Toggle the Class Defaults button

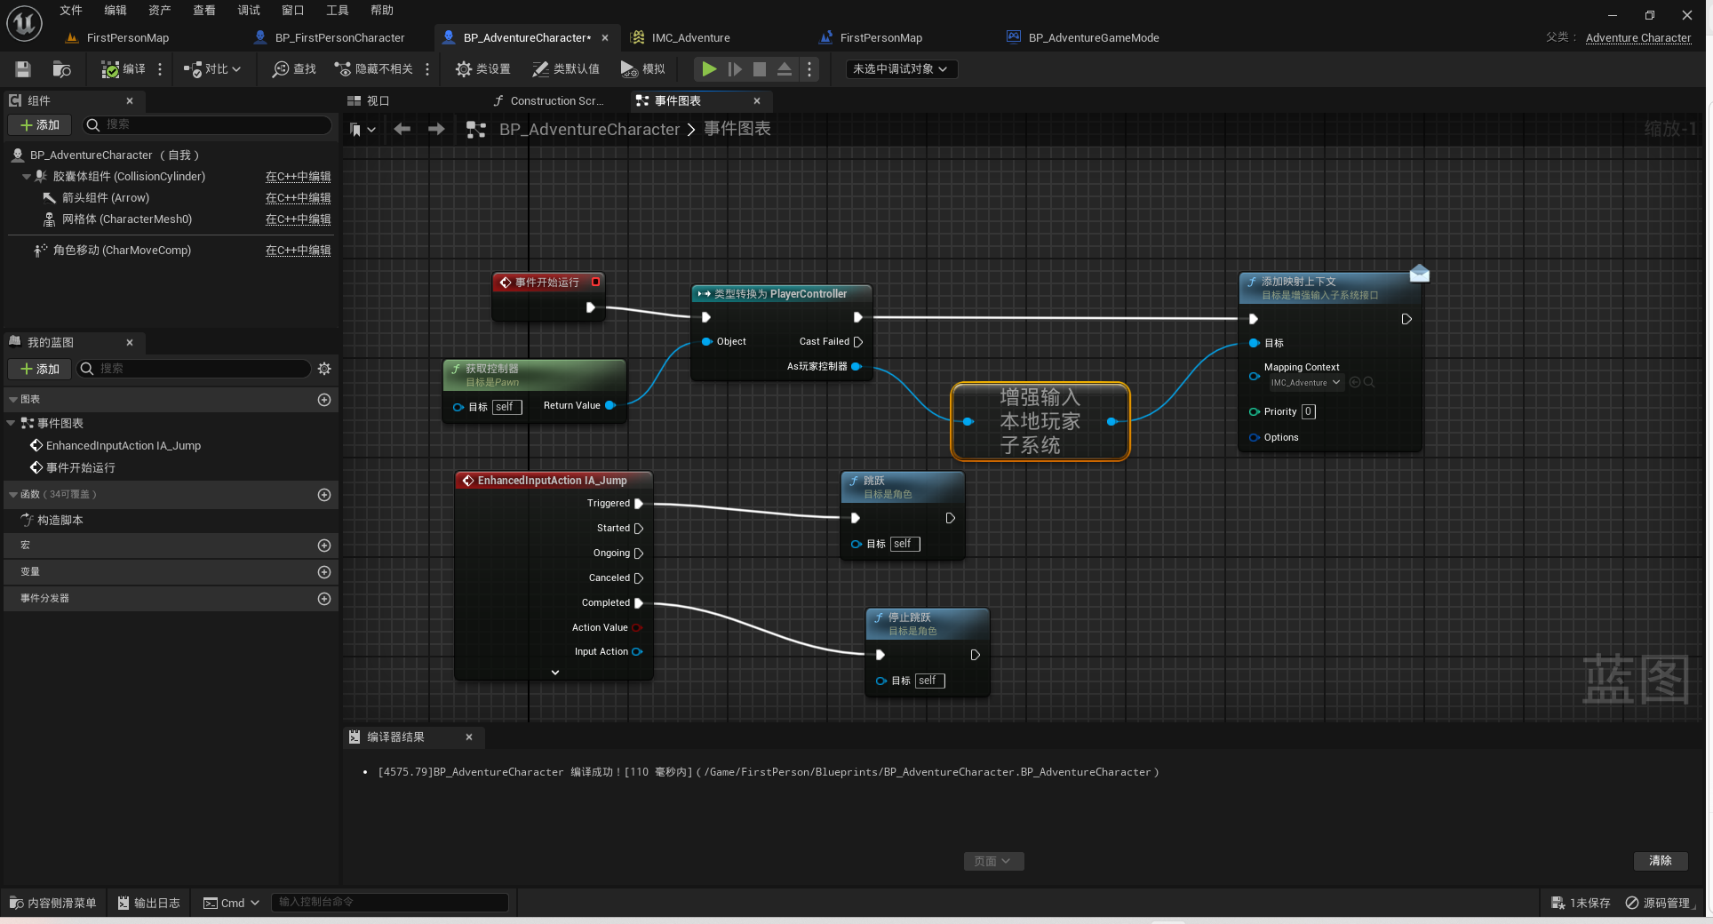pos(565,69)
